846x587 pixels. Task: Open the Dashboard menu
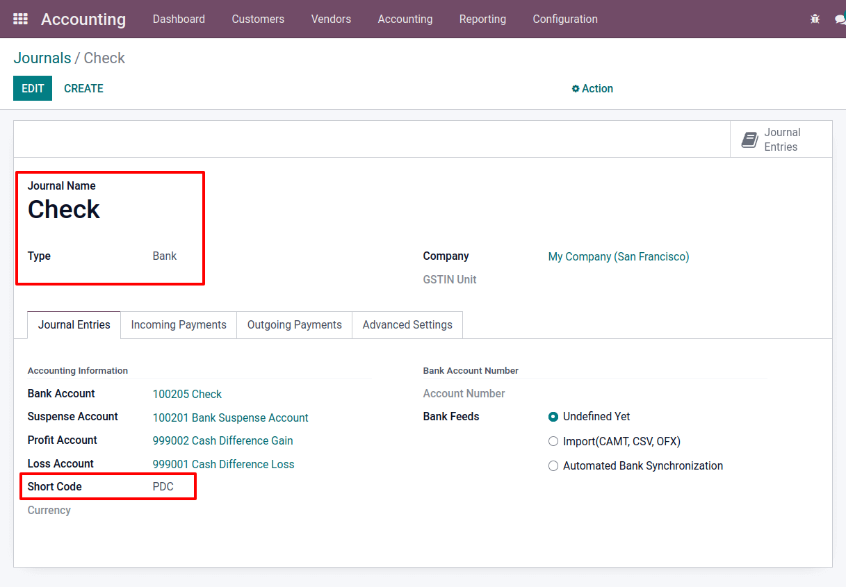[179, 19]
